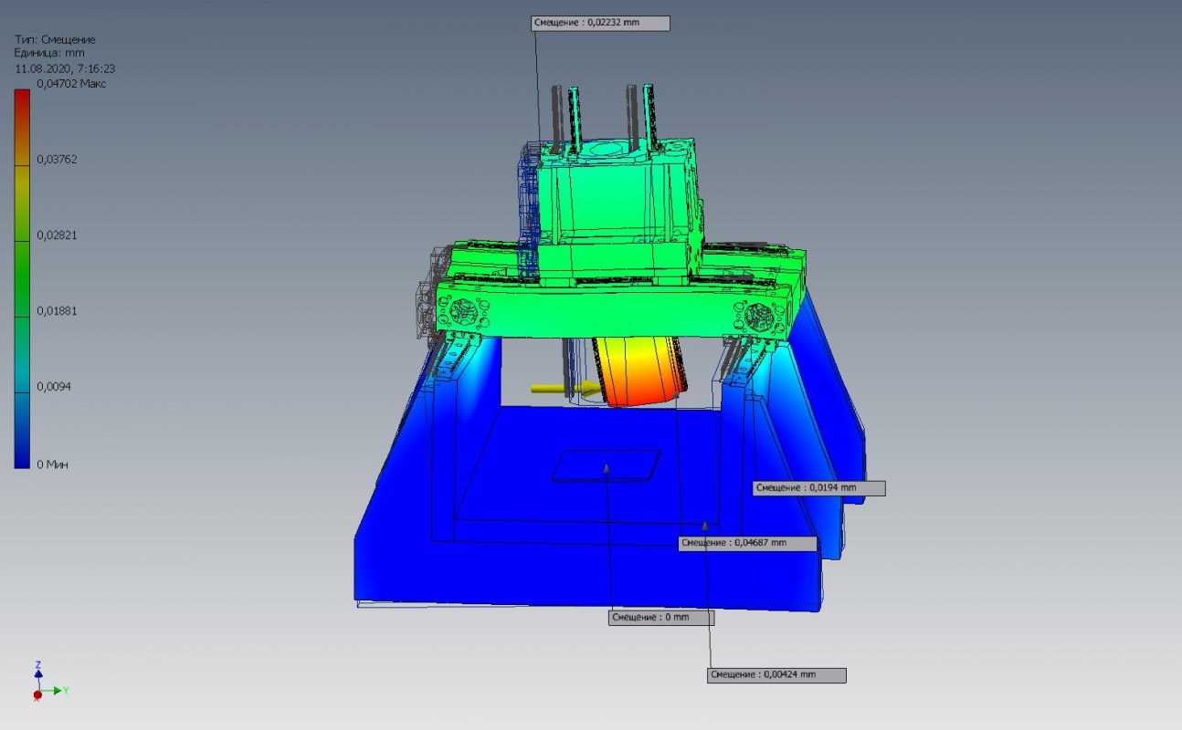1182x730 pixels.
Task: Click the red origin ball of the triad
Action: [x=37, y=695]
